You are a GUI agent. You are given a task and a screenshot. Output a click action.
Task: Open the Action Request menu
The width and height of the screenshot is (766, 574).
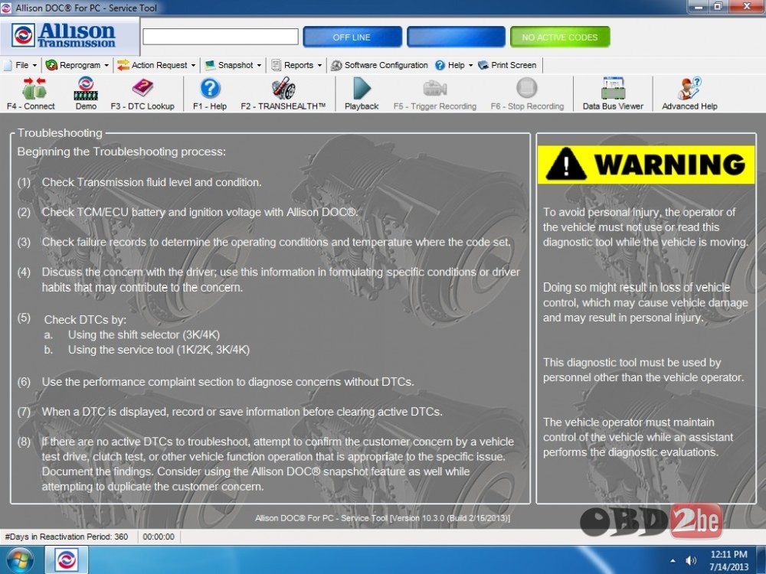click(x=159, y=65)
